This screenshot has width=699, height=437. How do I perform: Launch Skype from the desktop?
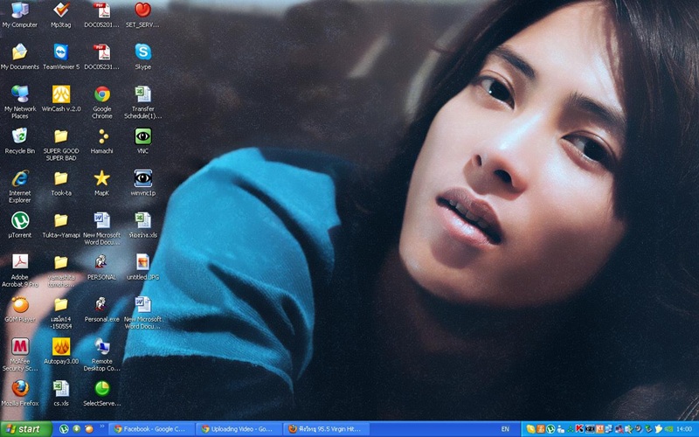pyautogui.click(x=142, y=57)
